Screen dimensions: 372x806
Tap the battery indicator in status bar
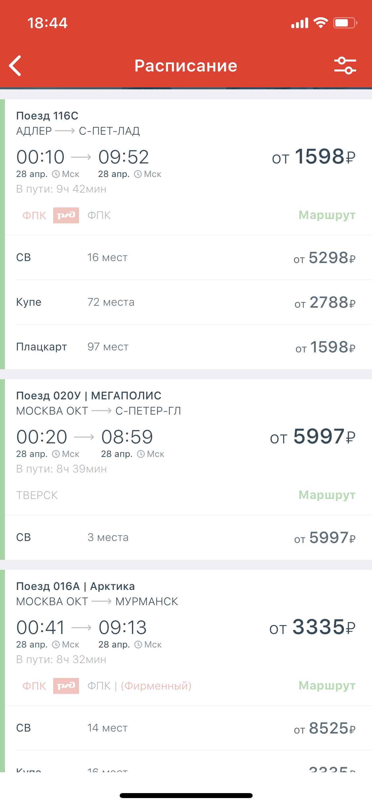(x=345, y=23)
